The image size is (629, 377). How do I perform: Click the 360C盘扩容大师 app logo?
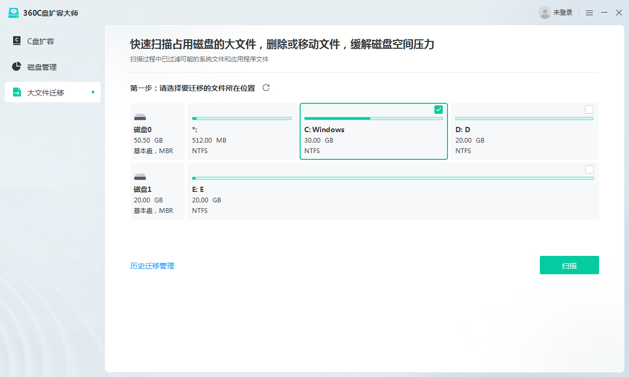click(x=14, y=13)
